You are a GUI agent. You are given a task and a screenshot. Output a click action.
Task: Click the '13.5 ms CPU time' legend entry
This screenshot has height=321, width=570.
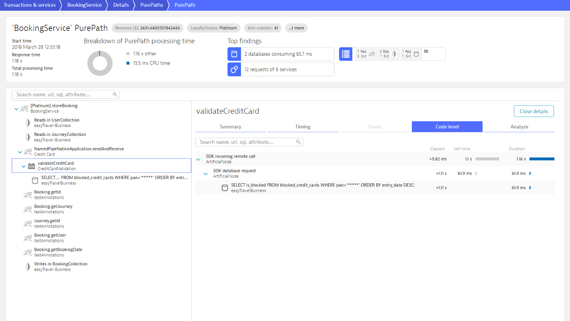(148, 63)
